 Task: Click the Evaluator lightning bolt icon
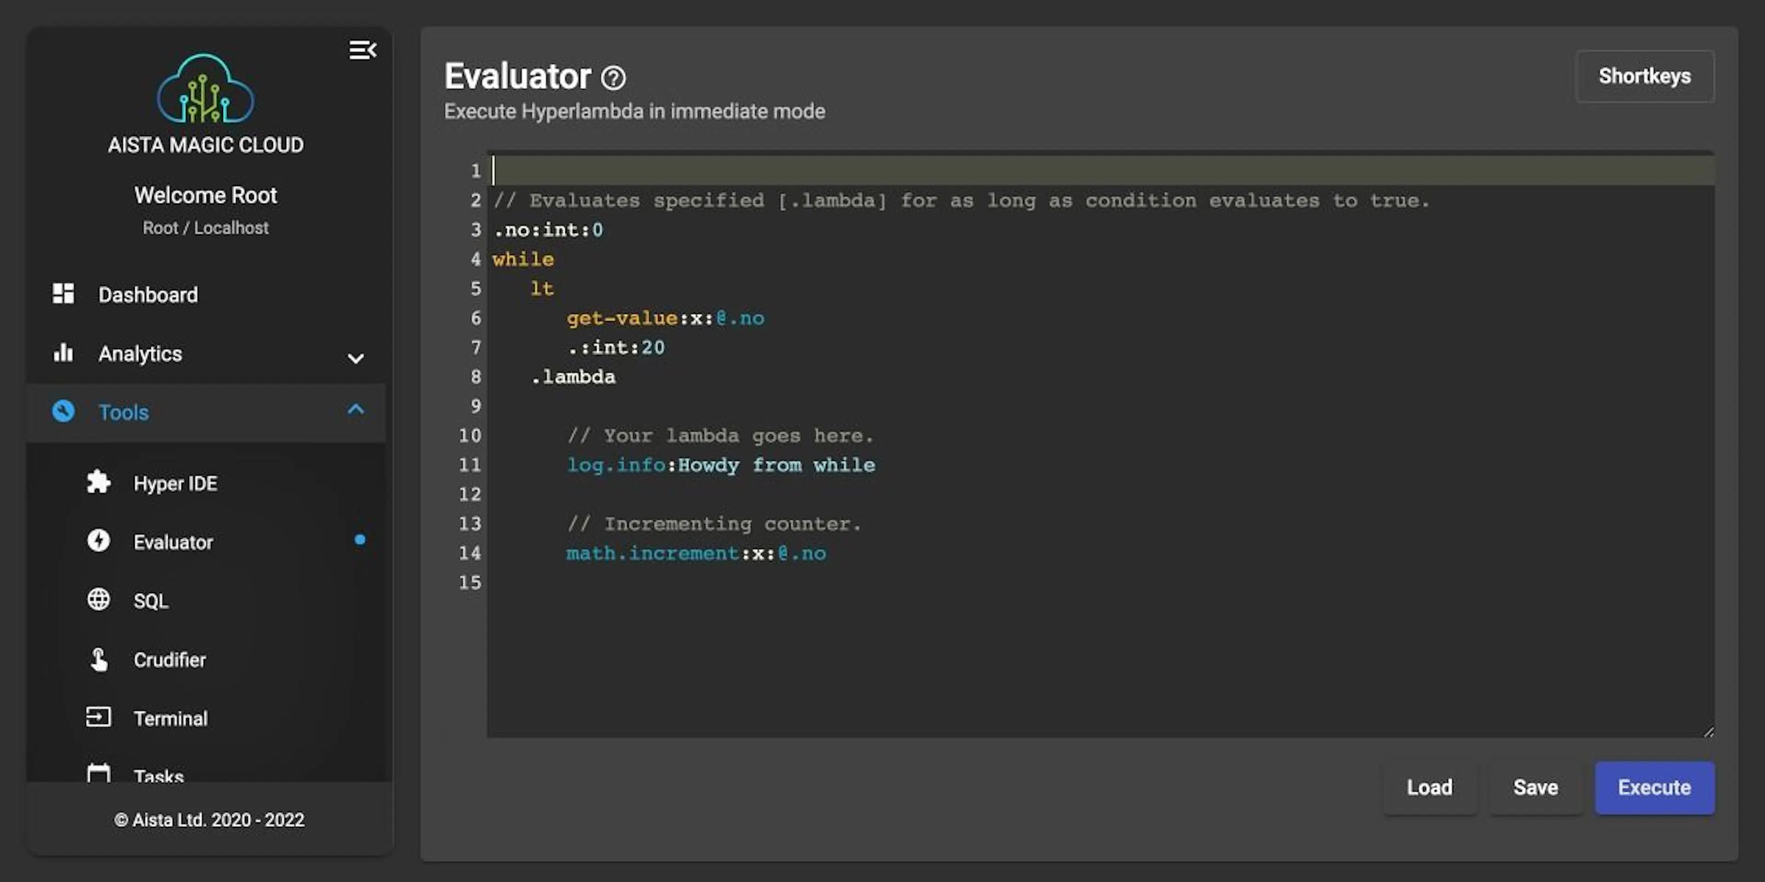click(99, 541)
